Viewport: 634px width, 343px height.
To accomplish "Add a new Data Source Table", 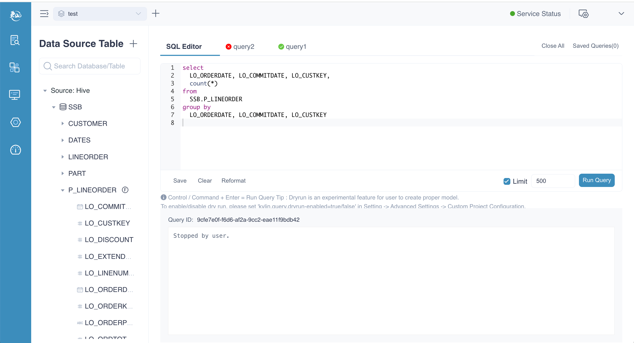I will tap(133, 44).
